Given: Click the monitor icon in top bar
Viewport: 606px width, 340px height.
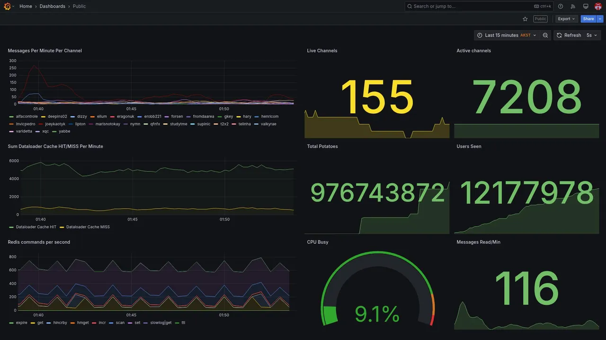Looking at the screenshot, I should [586, 6].
